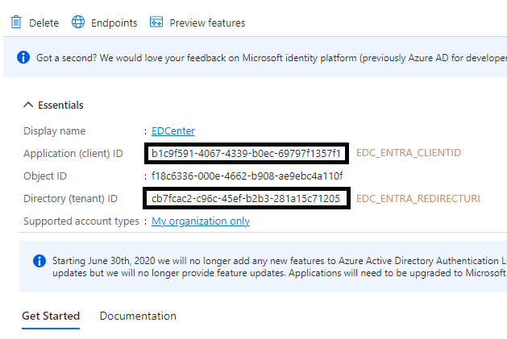
Task: Click the Preview features icon
Action: [x=156, y=23]
